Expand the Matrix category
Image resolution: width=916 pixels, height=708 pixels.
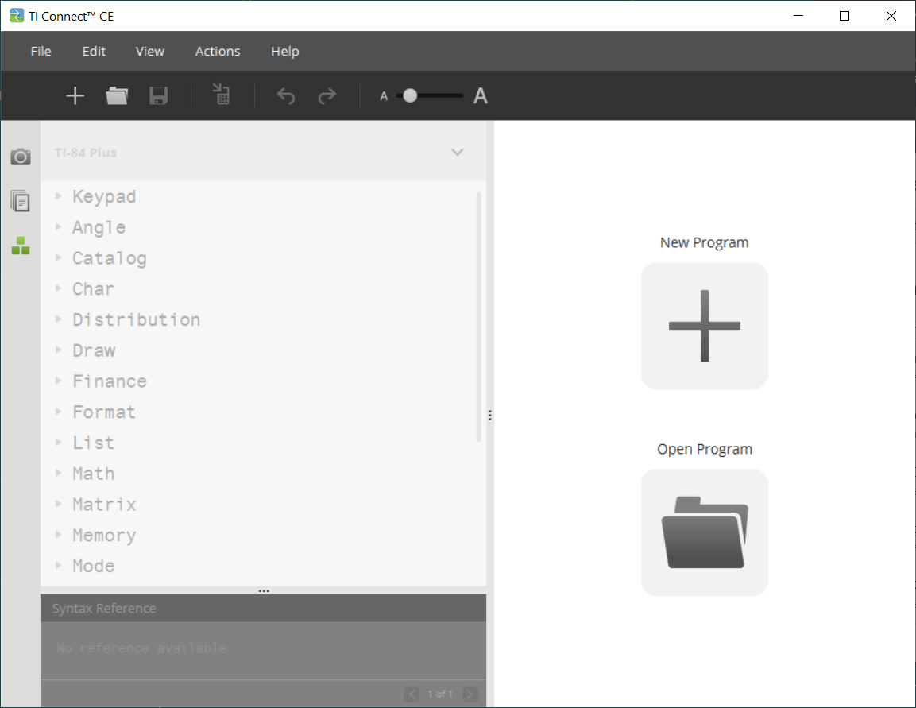coord(59,505)
